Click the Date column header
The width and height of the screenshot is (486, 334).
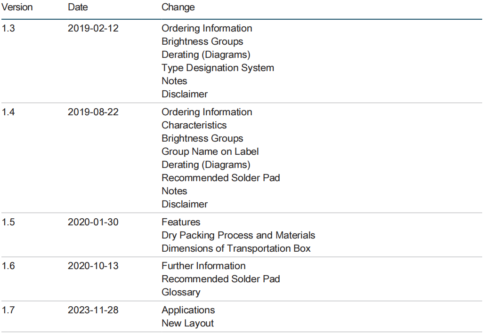coord(78,7)
